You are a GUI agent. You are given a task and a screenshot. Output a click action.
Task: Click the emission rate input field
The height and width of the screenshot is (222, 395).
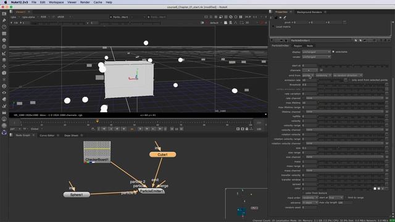[309, 80]
